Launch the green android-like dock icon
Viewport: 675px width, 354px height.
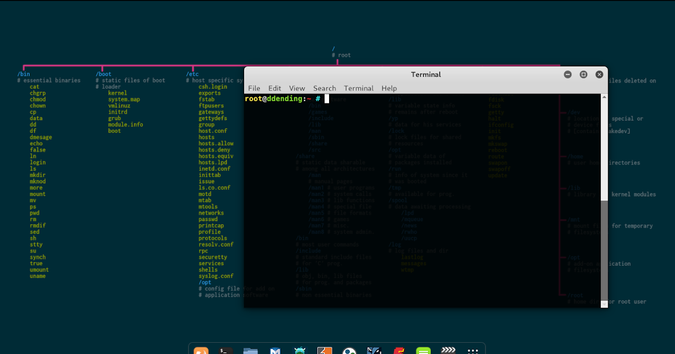tap(300, 351)
